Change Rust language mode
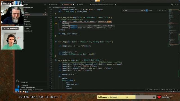Viewport: 180px width, 101px height. pos(171,90)
